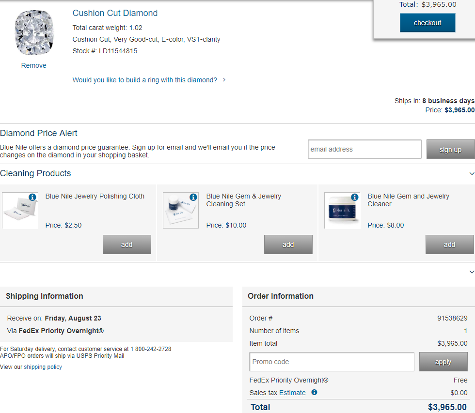The image size is (475, 413).
Task: Expand the section below Cleaning Products
Action: [472, 272]
